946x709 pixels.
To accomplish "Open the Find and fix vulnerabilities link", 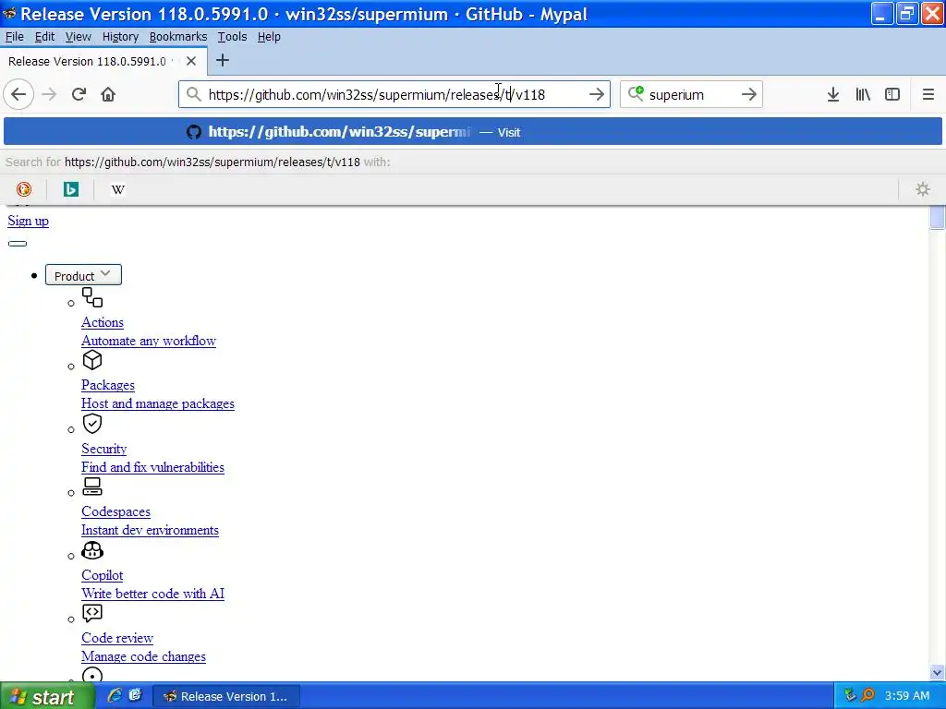I will 152,467.
